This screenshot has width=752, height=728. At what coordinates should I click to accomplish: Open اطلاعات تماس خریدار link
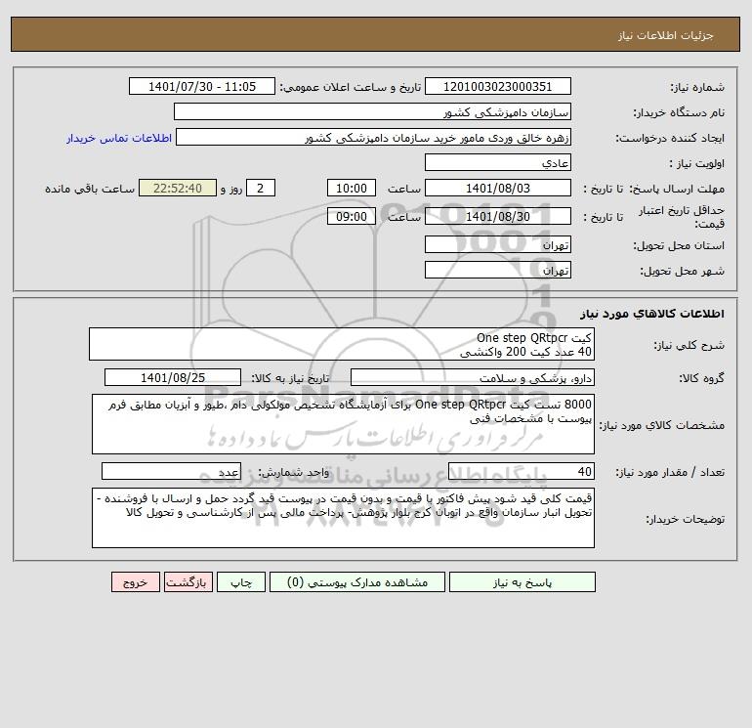pyautogui.click(x=119, y=138)
